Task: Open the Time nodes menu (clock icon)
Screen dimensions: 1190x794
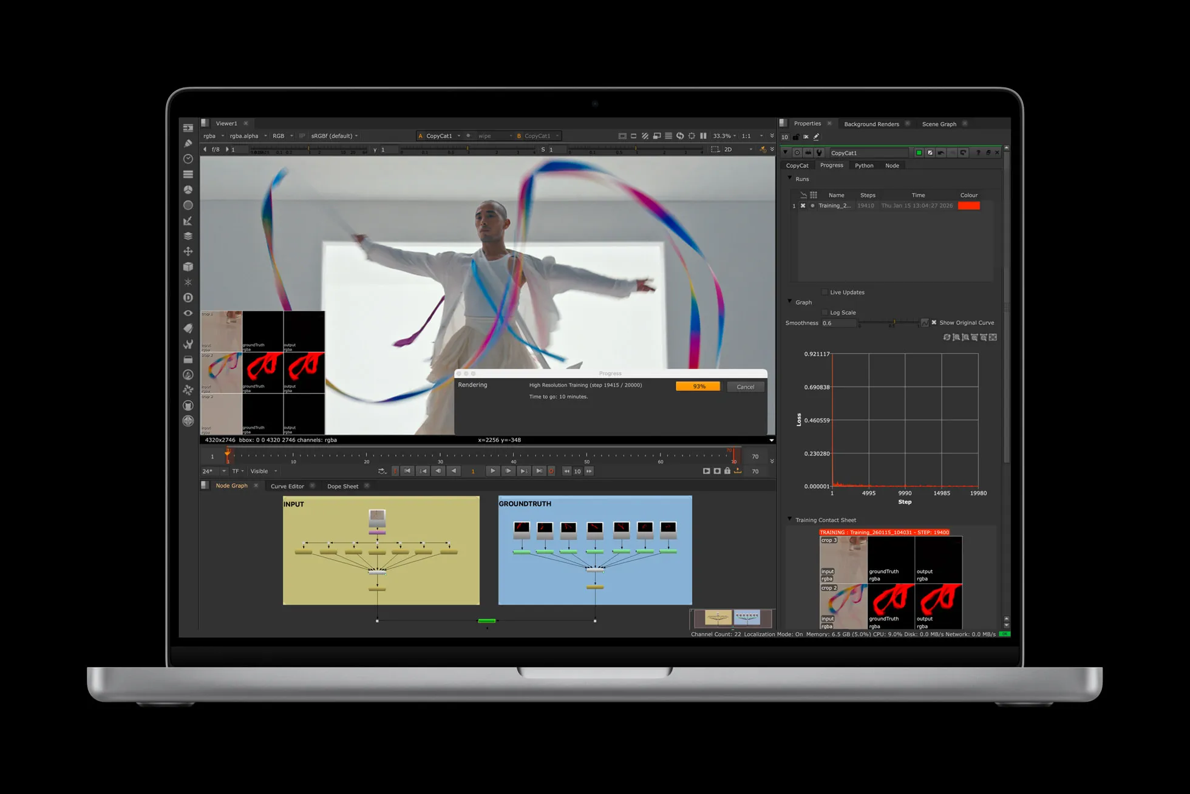Action: point(188,158)
